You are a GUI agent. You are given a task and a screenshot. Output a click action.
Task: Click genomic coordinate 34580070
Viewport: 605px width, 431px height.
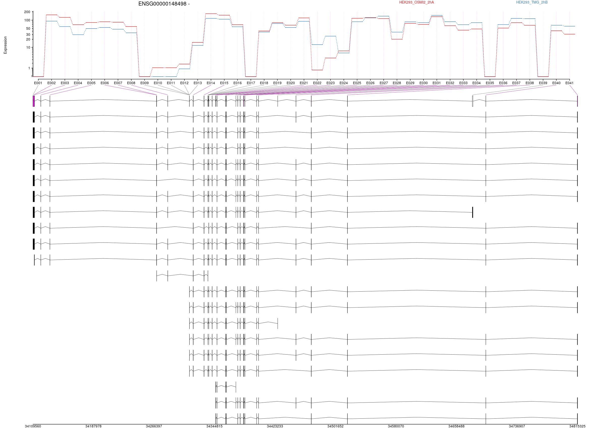pos(396,426)
